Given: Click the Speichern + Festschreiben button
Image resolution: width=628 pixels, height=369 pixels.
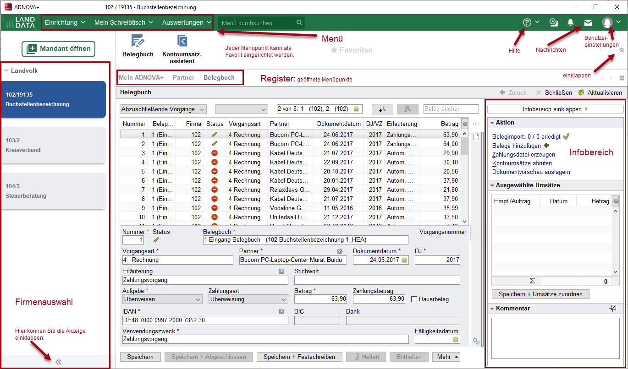Looking at the screenshot, I should coord(299,357).
